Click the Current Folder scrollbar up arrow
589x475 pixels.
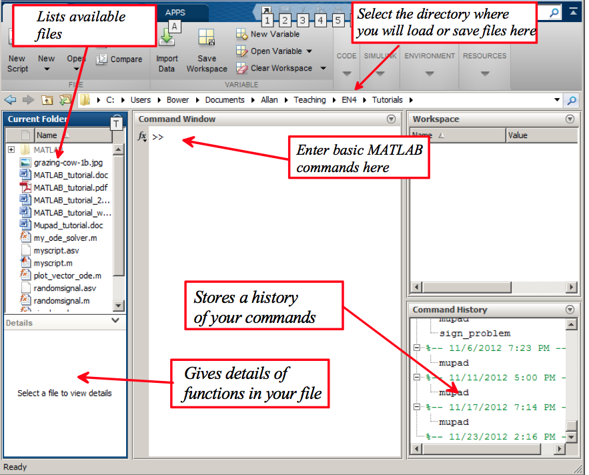pyautogui.click(x=118, y=149)
